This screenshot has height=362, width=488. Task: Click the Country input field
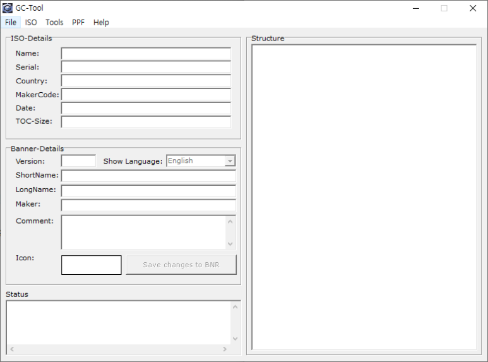pyautogui.click(x=146, y=81)
